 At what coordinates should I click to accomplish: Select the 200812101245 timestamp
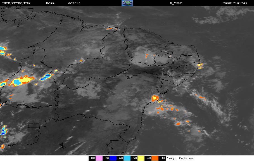click(x=235, y=3)
